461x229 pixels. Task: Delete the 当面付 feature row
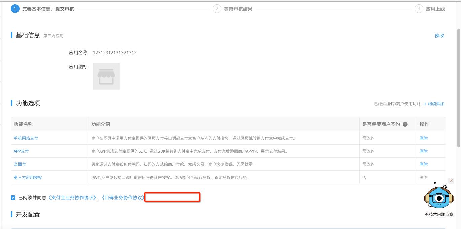(x=423, y=164)
